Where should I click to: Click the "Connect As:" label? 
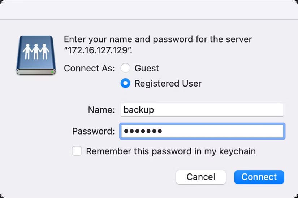point(89,68)
